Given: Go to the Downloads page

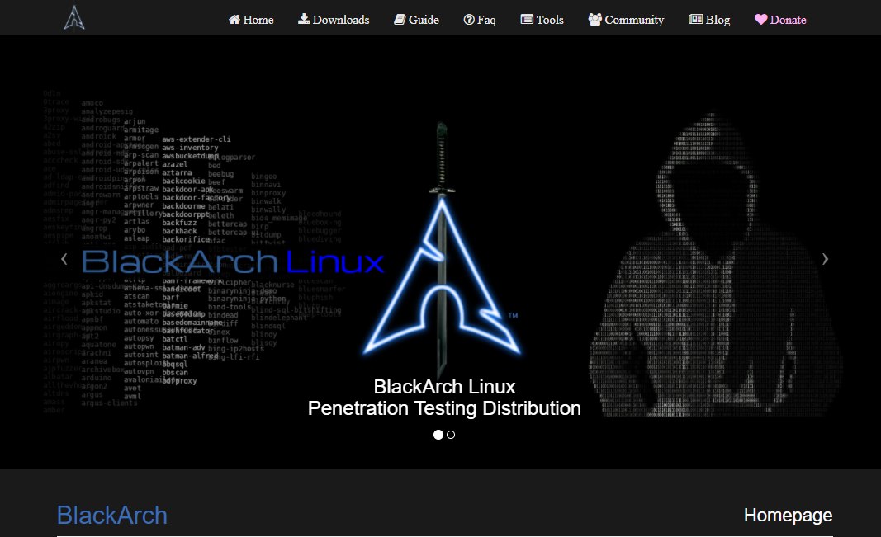Looking at the screenshot, I should [334, 20].
